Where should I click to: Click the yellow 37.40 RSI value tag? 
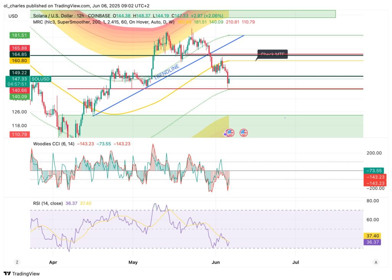[372, 236]
